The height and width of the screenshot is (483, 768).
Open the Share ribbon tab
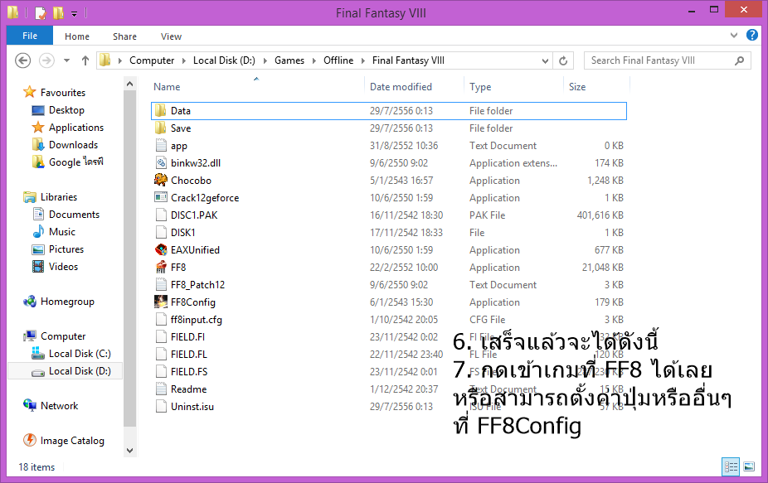(124, 36)
